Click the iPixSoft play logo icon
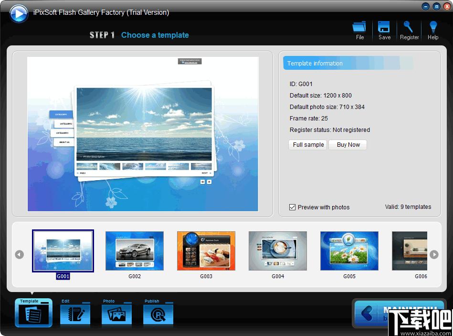 19,13
